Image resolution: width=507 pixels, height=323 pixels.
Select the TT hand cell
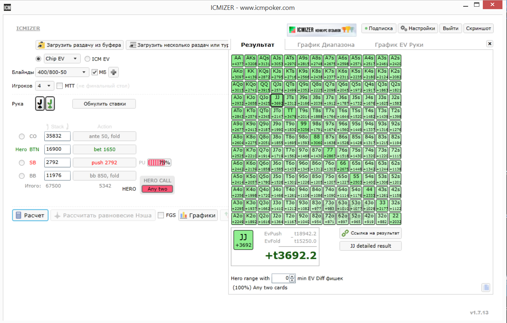[290, 113]
